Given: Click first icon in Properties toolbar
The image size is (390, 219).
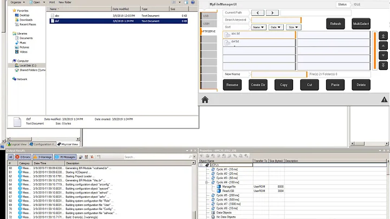Looking at the screenshot, I should 201,156.
